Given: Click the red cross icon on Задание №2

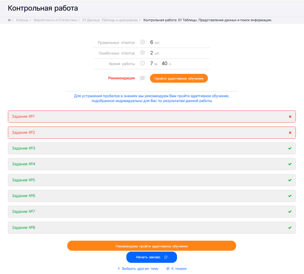Looking at the screenshot, I should 290,133.
